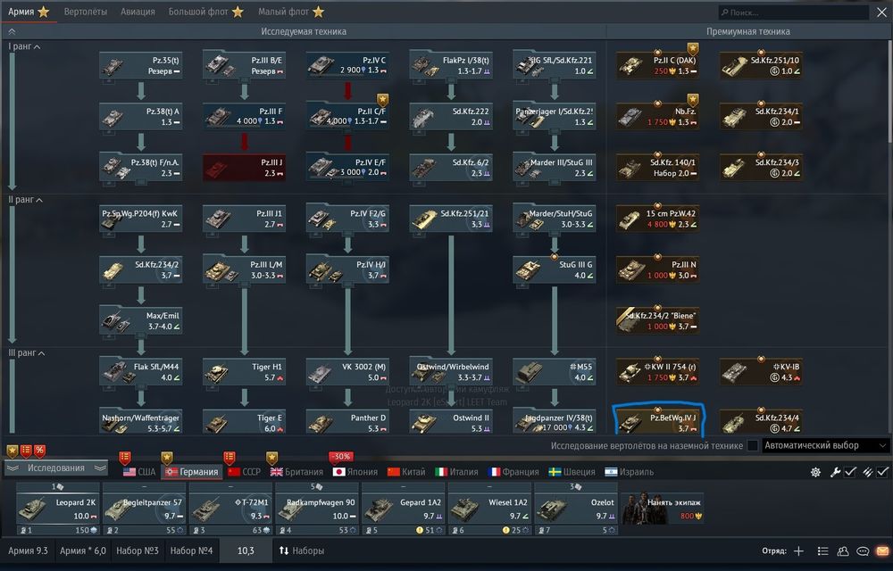Select the StuG III G vehicle
The image size is (893, 571).
tap(555, 269)
